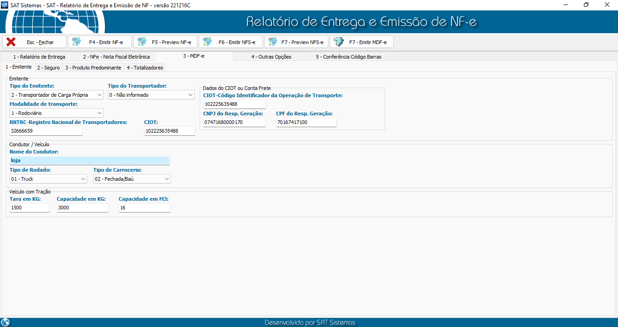
Task: Click the F6 Emitir NFS-e icon
Action: pos(207,42)
